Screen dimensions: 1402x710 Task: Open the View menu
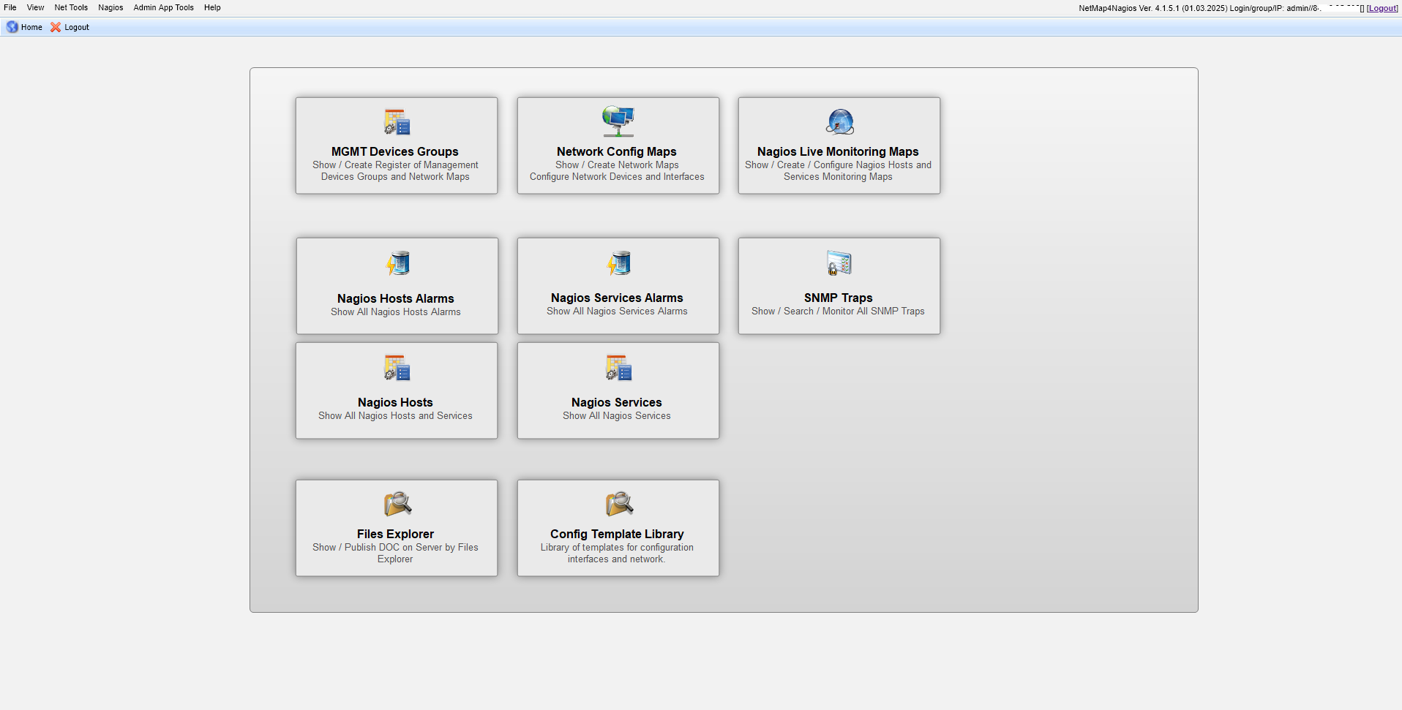(x=35, y=7)
